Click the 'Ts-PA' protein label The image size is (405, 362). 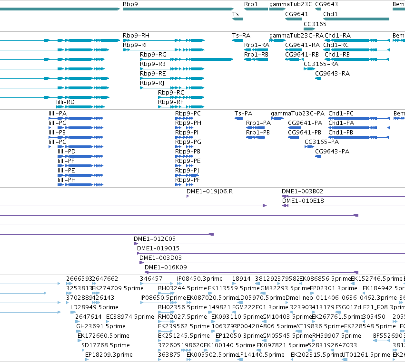(x=243, y=114)
